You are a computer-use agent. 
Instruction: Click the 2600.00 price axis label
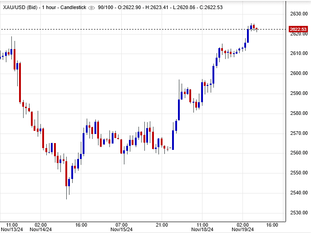pyautogui.click(x=298, y=74)
